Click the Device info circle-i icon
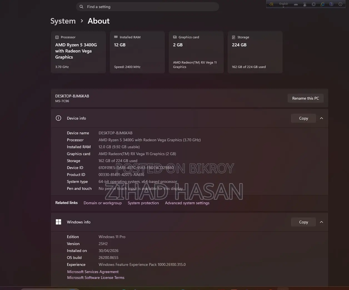Image resolution: width=349 pixels, height=290 pixels. point(58,118)
